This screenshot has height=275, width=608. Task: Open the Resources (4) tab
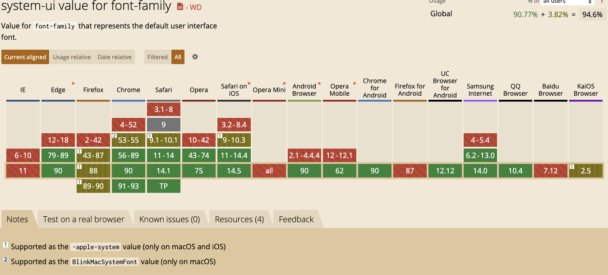click(x=239, y=219)
